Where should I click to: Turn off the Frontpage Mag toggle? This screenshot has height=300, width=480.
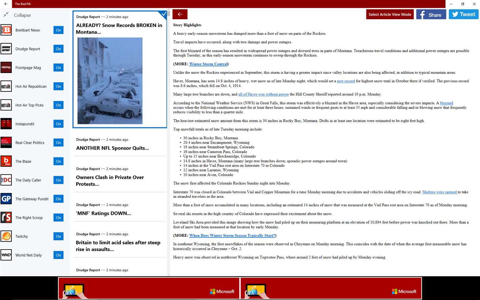pyautogui.click(x=59, y=67)
